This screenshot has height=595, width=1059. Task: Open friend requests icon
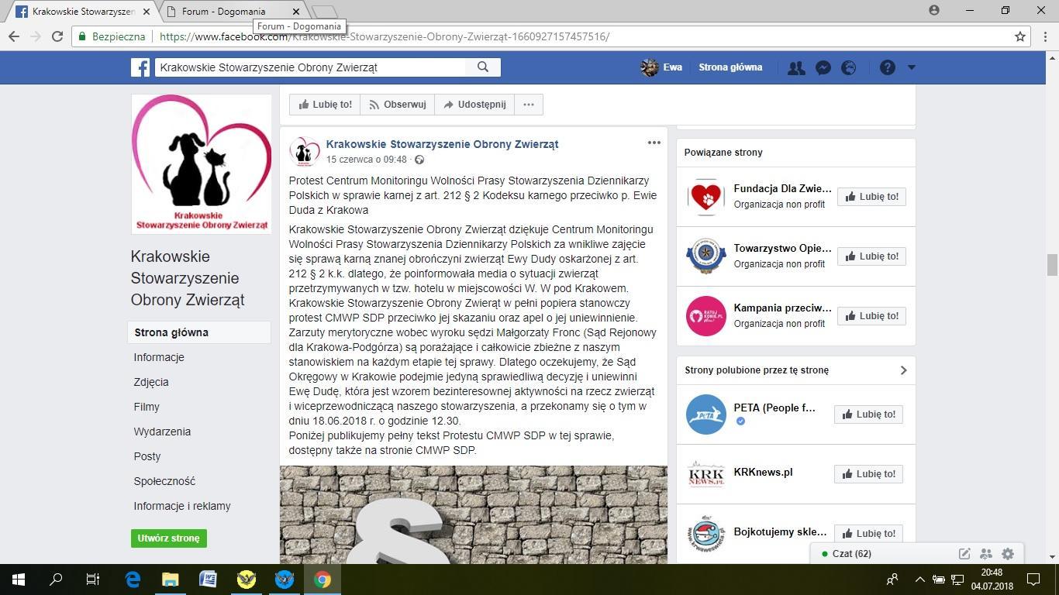click(796, 67)
